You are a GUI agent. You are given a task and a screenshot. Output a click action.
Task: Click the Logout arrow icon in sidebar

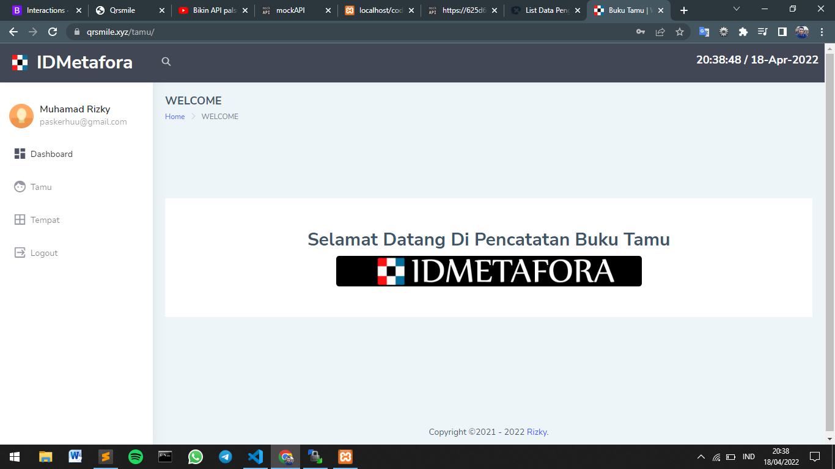20,253
